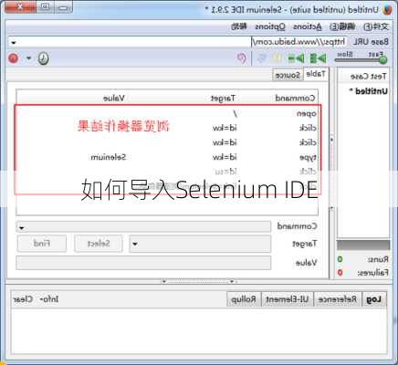Open the 帮助 menu
This screenshot has width=398, height=365.
click(x=239, y=26)
